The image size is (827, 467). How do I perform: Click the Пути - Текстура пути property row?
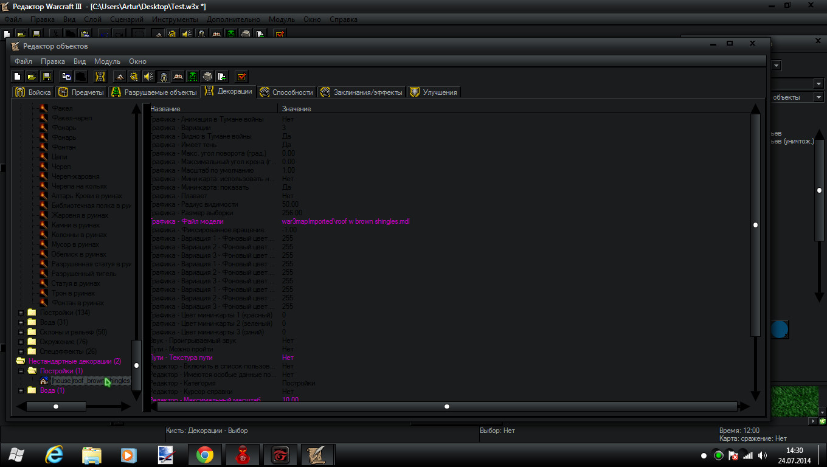coord(448,358)
